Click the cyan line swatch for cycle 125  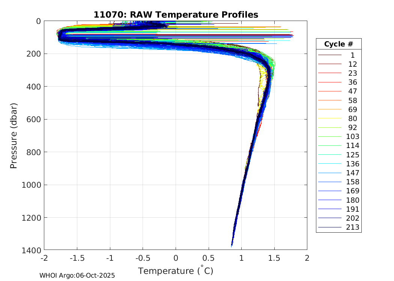click(330, 155)
